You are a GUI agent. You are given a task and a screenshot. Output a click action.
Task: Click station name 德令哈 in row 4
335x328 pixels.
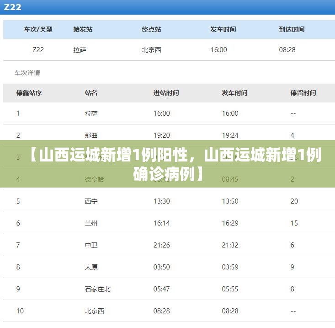click(94, 179)
